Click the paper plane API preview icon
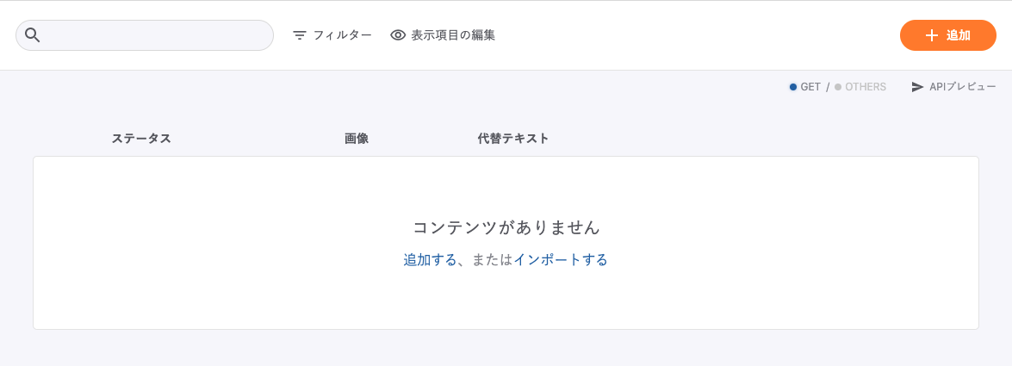Image resolution: width=1012 pixels, height=366 pixels. [917, 87]
